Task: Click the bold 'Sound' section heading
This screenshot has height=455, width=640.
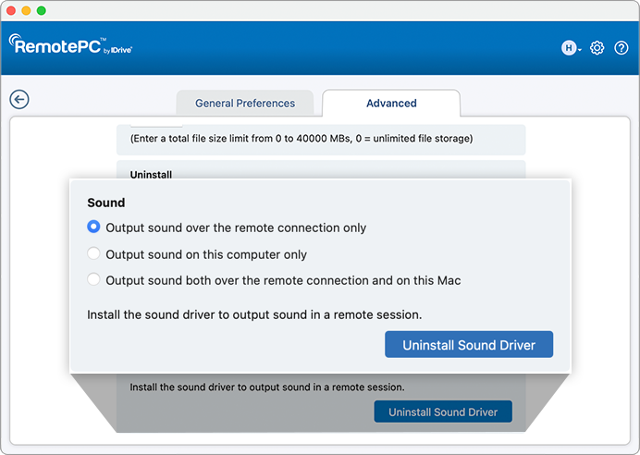Action: [106, 203]
